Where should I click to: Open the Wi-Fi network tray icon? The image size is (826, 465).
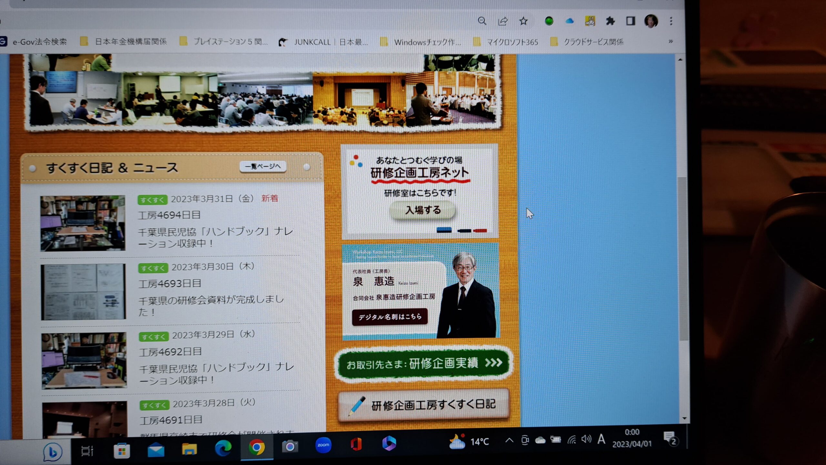point(572,439)
